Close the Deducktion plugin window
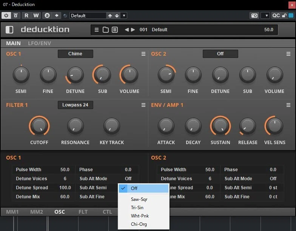The image size is (296, 231). (x=292, y=5)
